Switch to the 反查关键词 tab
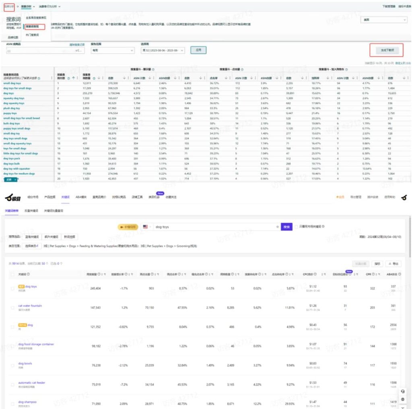The image size is (412, 409). (31, 211)
